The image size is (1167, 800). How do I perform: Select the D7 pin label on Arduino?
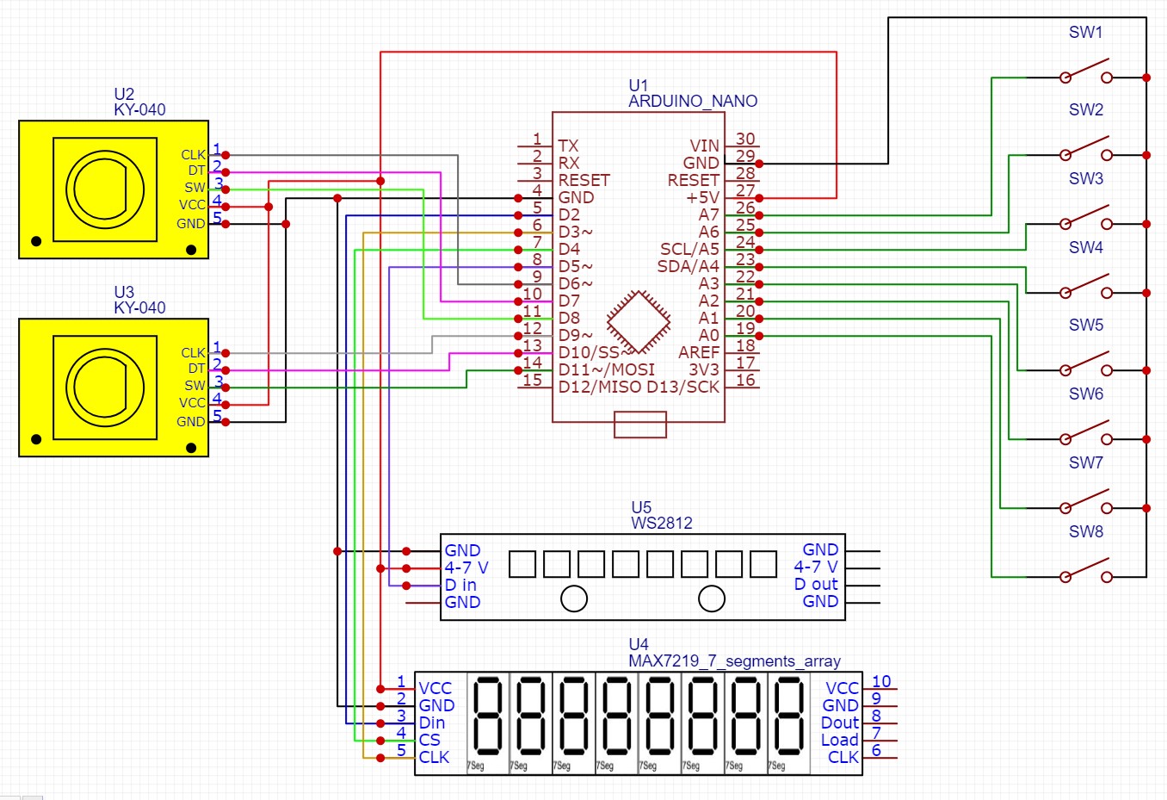coord(569,301)
